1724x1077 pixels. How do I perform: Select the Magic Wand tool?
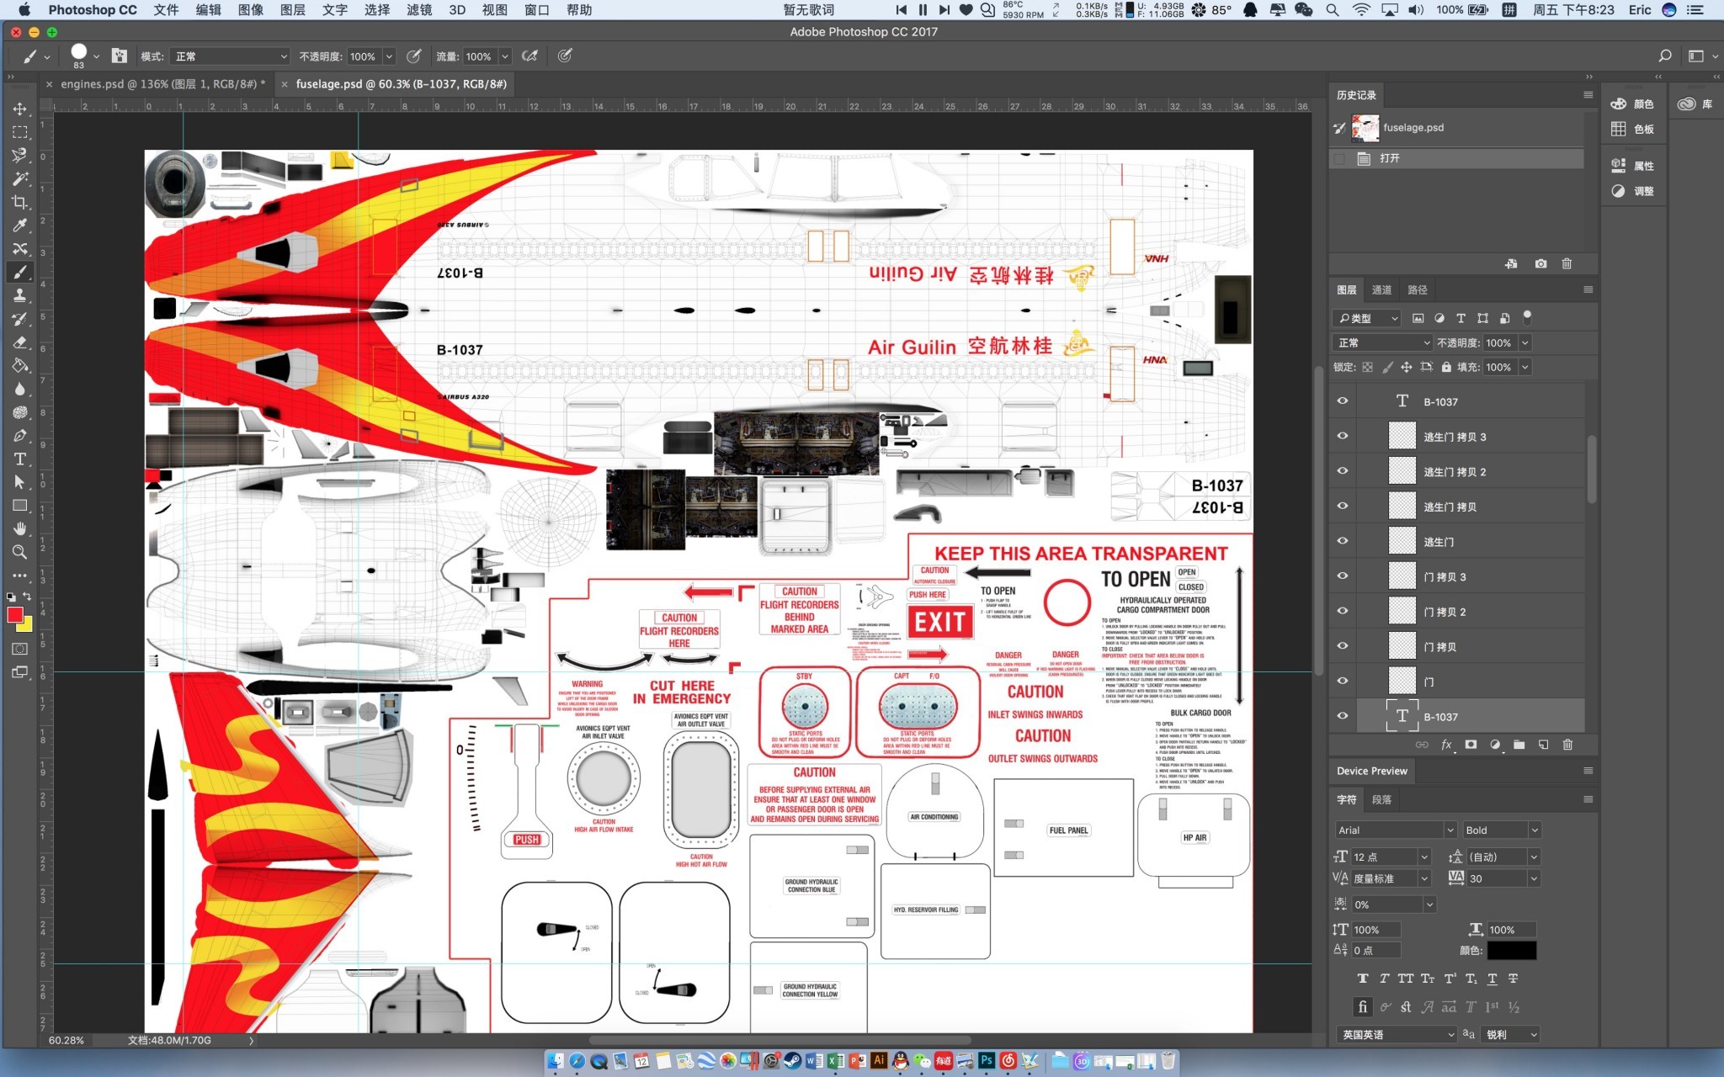[x=20, y=179]
